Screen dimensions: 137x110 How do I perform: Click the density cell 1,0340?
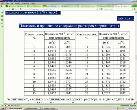click(x=67, y=62)
